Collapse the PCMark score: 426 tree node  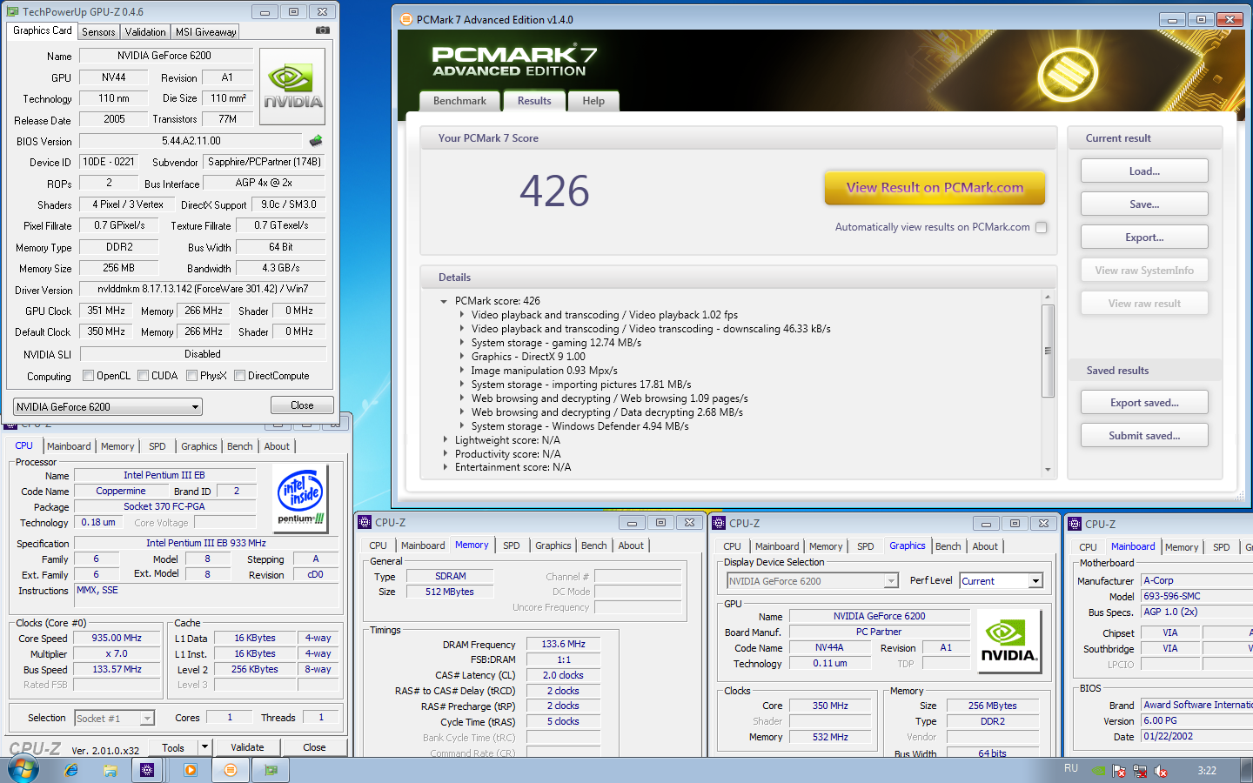pos(445,301)
